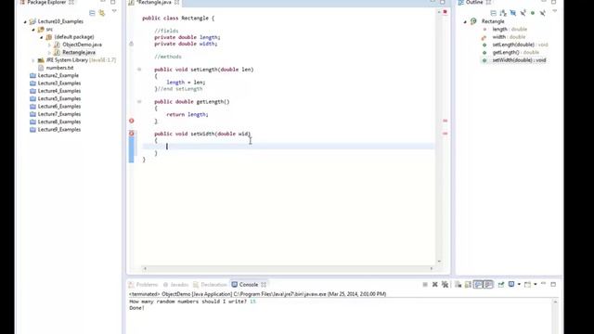This screenshot has width=594, height=334.
Task: Select Lecture8_Examples project
Action: (59, 122)
